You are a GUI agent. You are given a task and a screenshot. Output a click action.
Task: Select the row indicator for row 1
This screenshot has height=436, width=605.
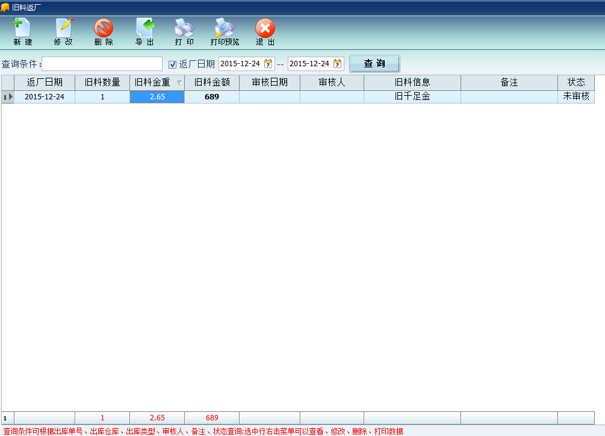point(7,97)
